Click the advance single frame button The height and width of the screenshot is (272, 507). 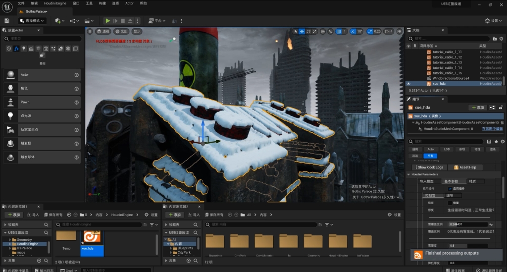tap(115, 21)
